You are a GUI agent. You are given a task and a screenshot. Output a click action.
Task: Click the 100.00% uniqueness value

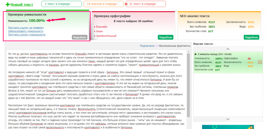tap(37, 21)
